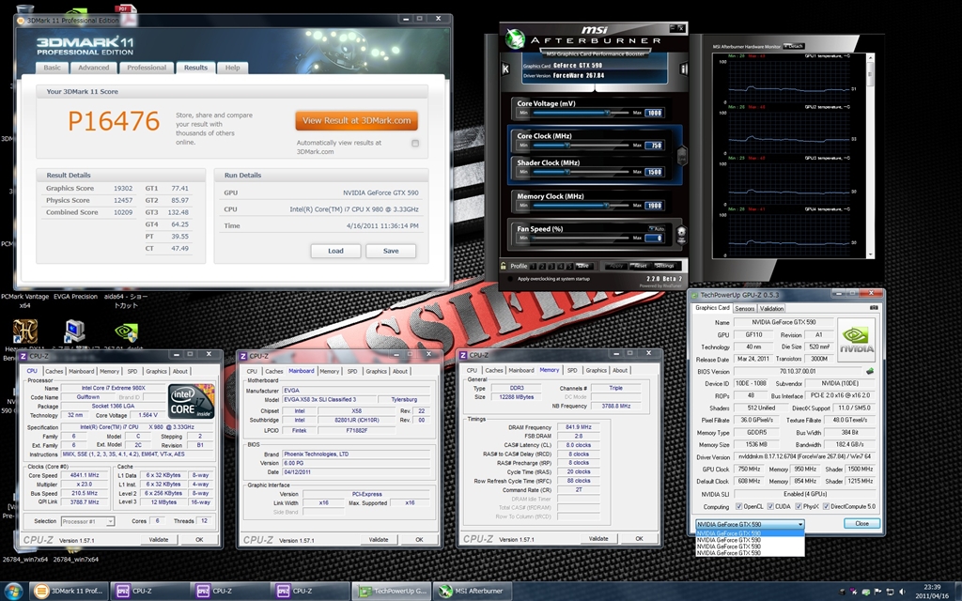The width and height of the screenshot is (962, 601).
Task: Toggle the CUDA checkbox in GPU-Z
Action: click(770, 506)
